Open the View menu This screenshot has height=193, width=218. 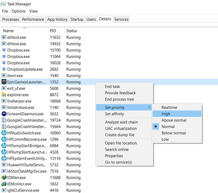33,11
